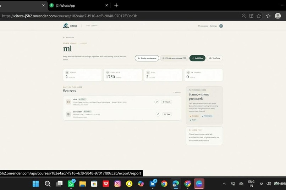Screen dimensions: 286x190
Task: Close the WhatsApp browser tab
Action: click(107, 5)
